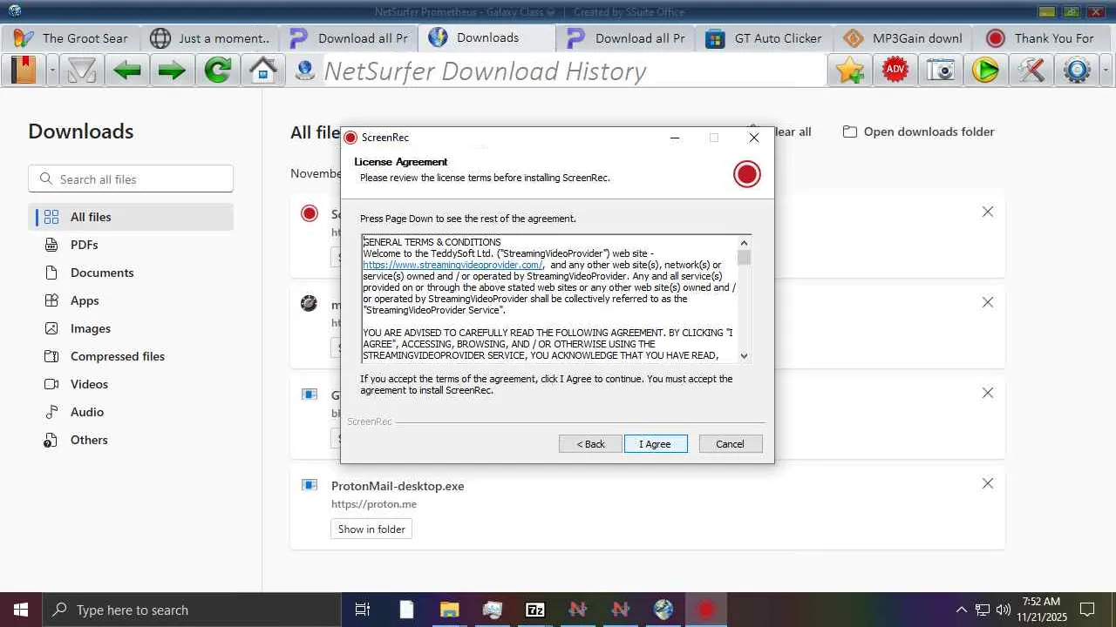The image size is (1116, 627).
Task: Click Open downloads folder
Action: (x=918, y=131)
